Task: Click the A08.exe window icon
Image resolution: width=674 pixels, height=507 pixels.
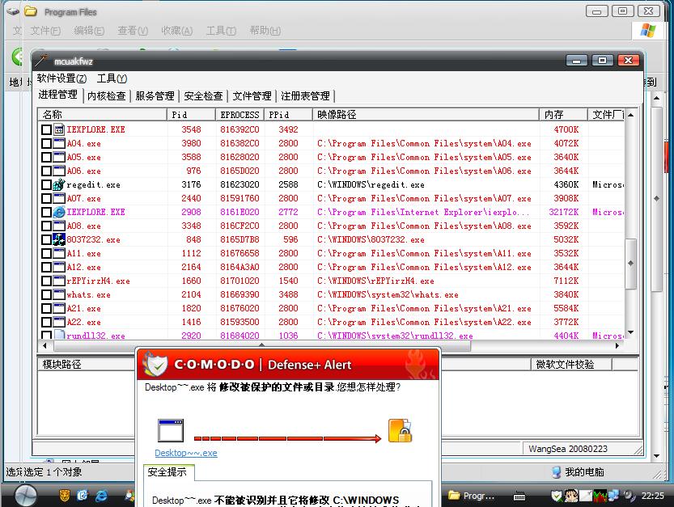Action: 59,226
